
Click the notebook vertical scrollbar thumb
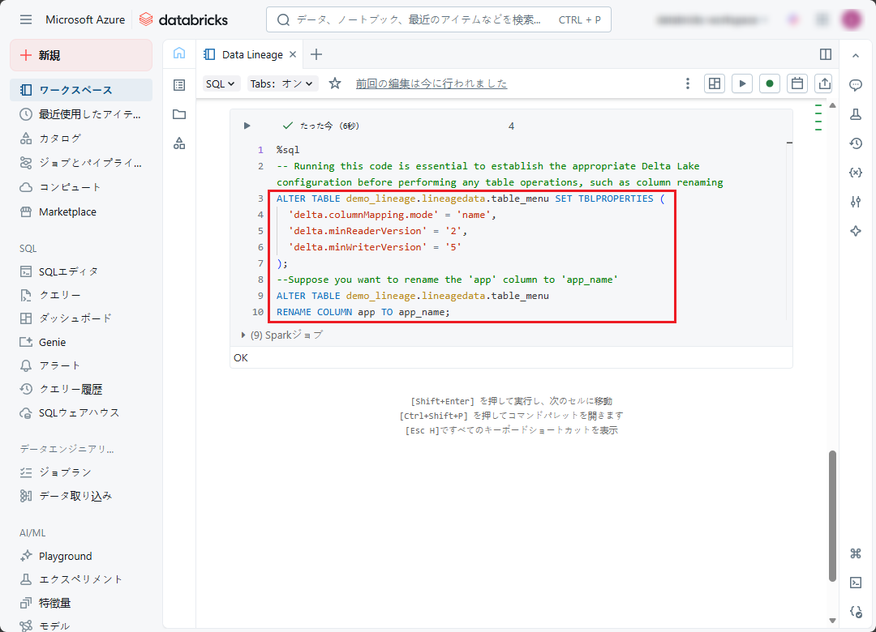click(831, 515)
